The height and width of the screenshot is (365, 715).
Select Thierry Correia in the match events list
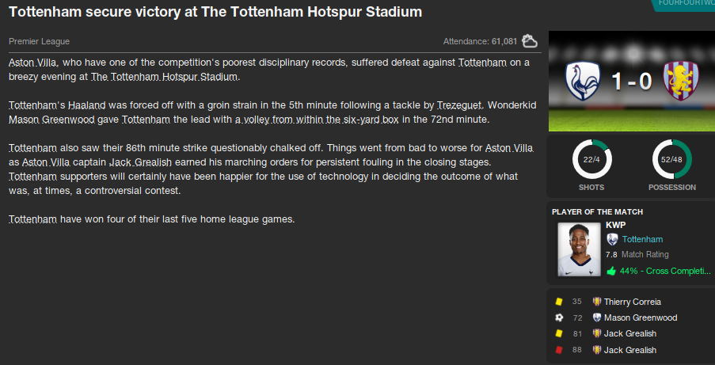(x=632, y=302)
